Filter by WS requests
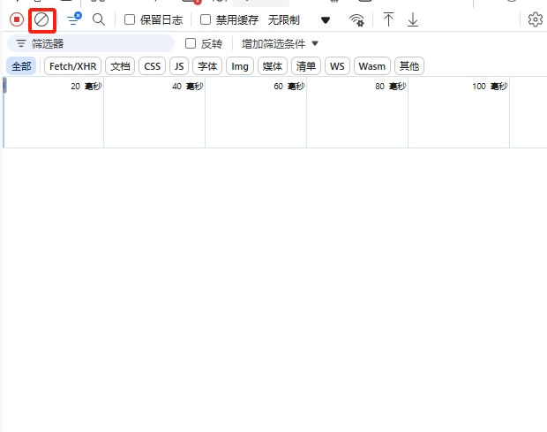 pos(337,66)
